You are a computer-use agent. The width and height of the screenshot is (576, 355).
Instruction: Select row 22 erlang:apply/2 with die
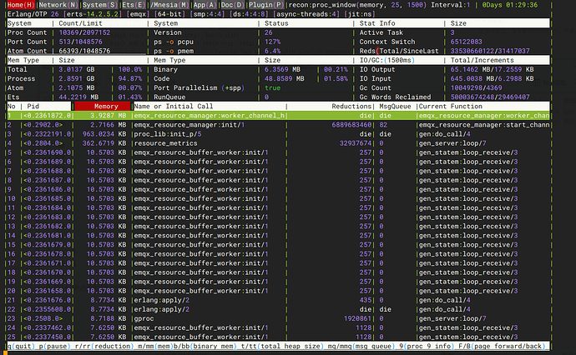(279, 309)
